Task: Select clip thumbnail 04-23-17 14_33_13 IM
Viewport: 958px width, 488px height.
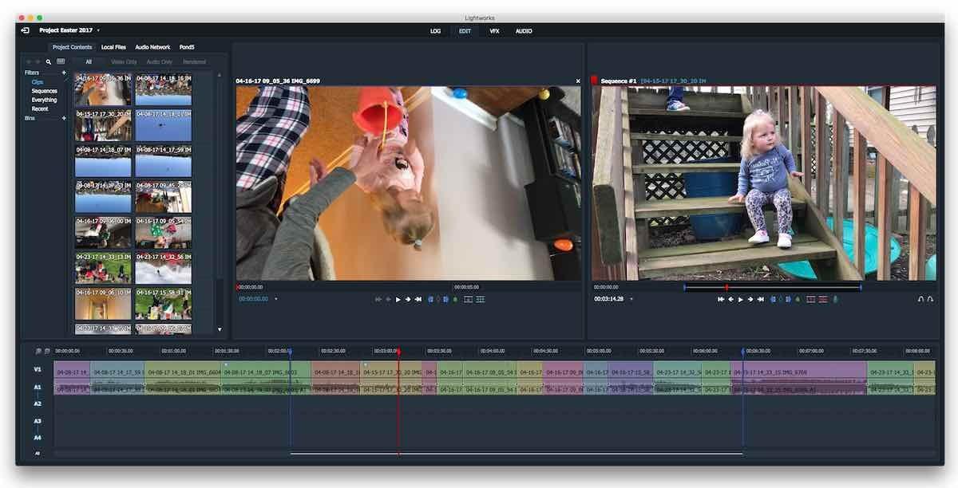Action: [103, 268]
